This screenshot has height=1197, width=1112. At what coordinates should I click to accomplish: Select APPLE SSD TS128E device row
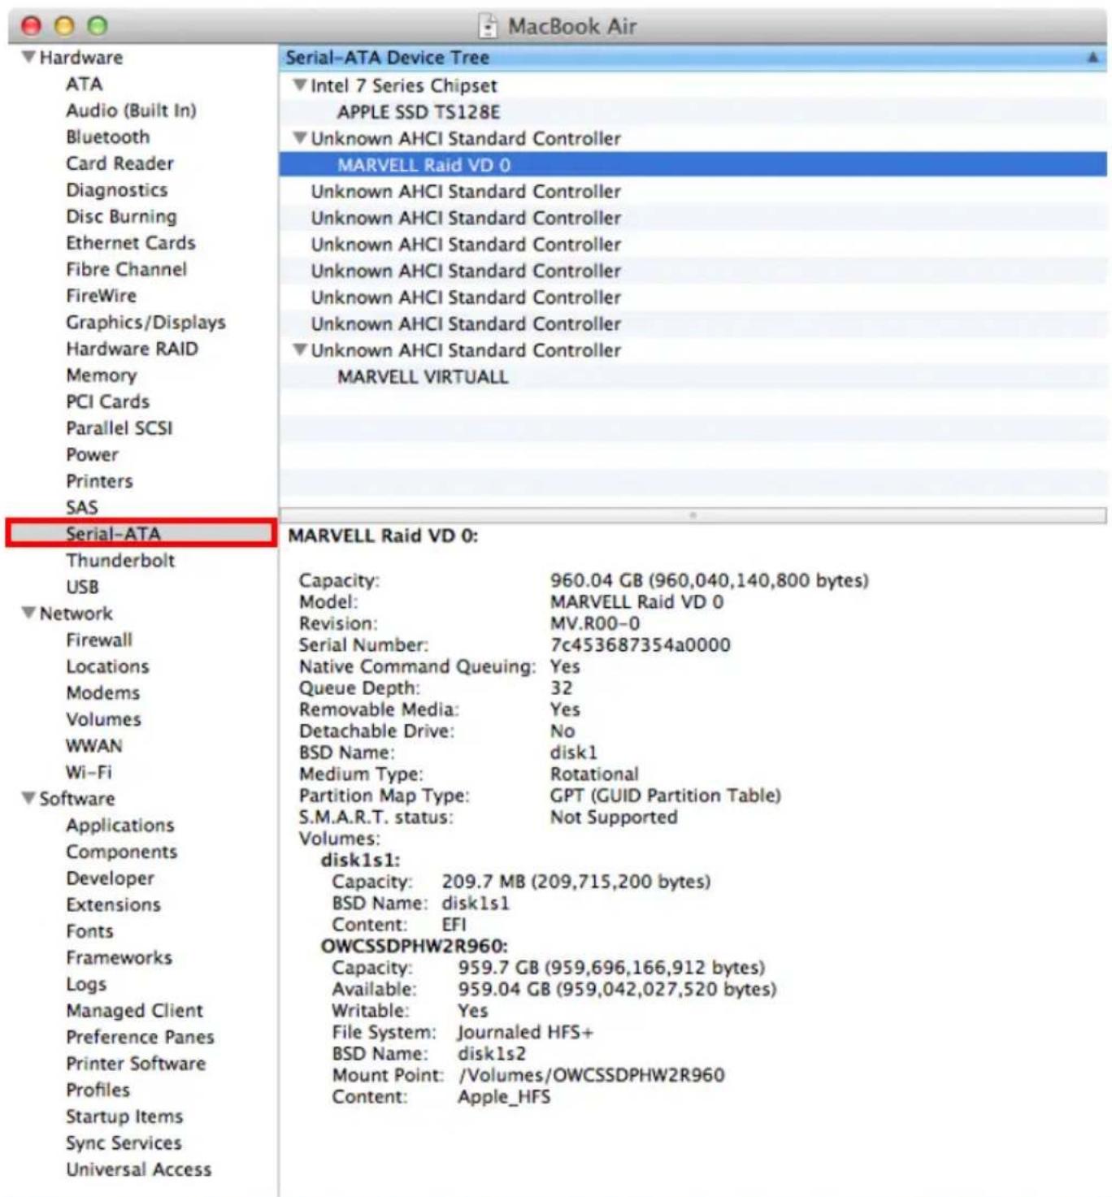click(x=693, y=112)
